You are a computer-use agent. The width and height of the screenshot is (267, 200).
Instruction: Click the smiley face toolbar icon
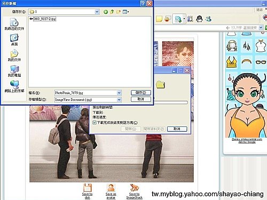tap(167, 19)
